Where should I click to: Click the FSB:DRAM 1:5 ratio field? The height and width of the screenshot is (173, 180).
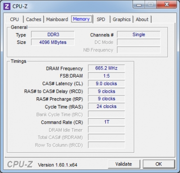click(x=106, y=76)
